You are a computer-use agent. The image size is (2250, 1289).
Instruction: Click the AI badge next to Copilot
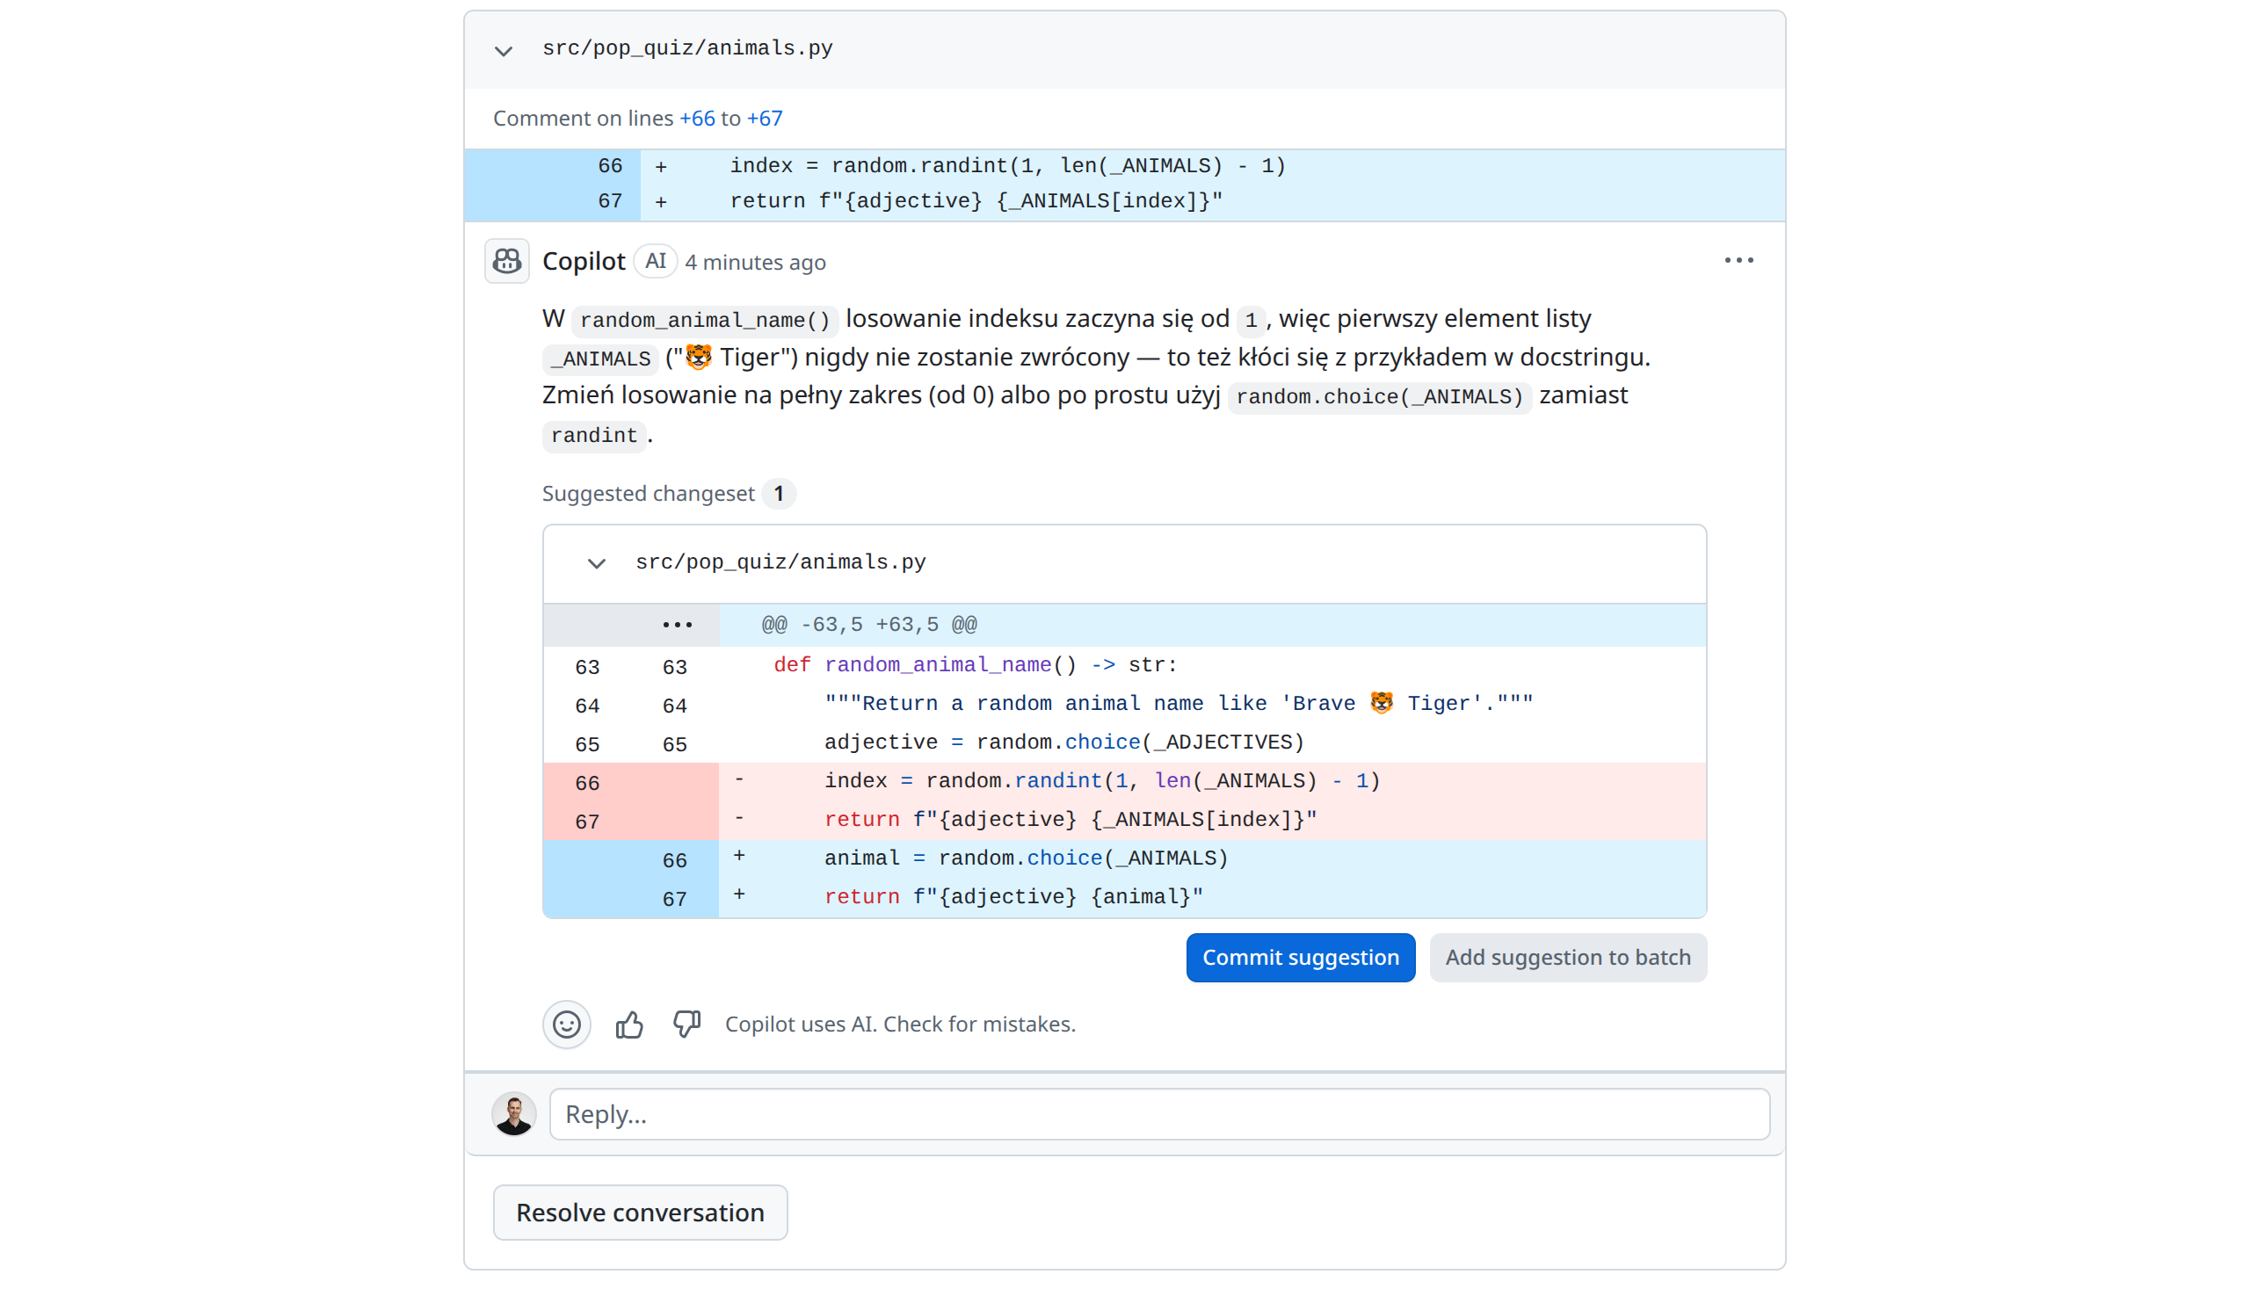656,261
